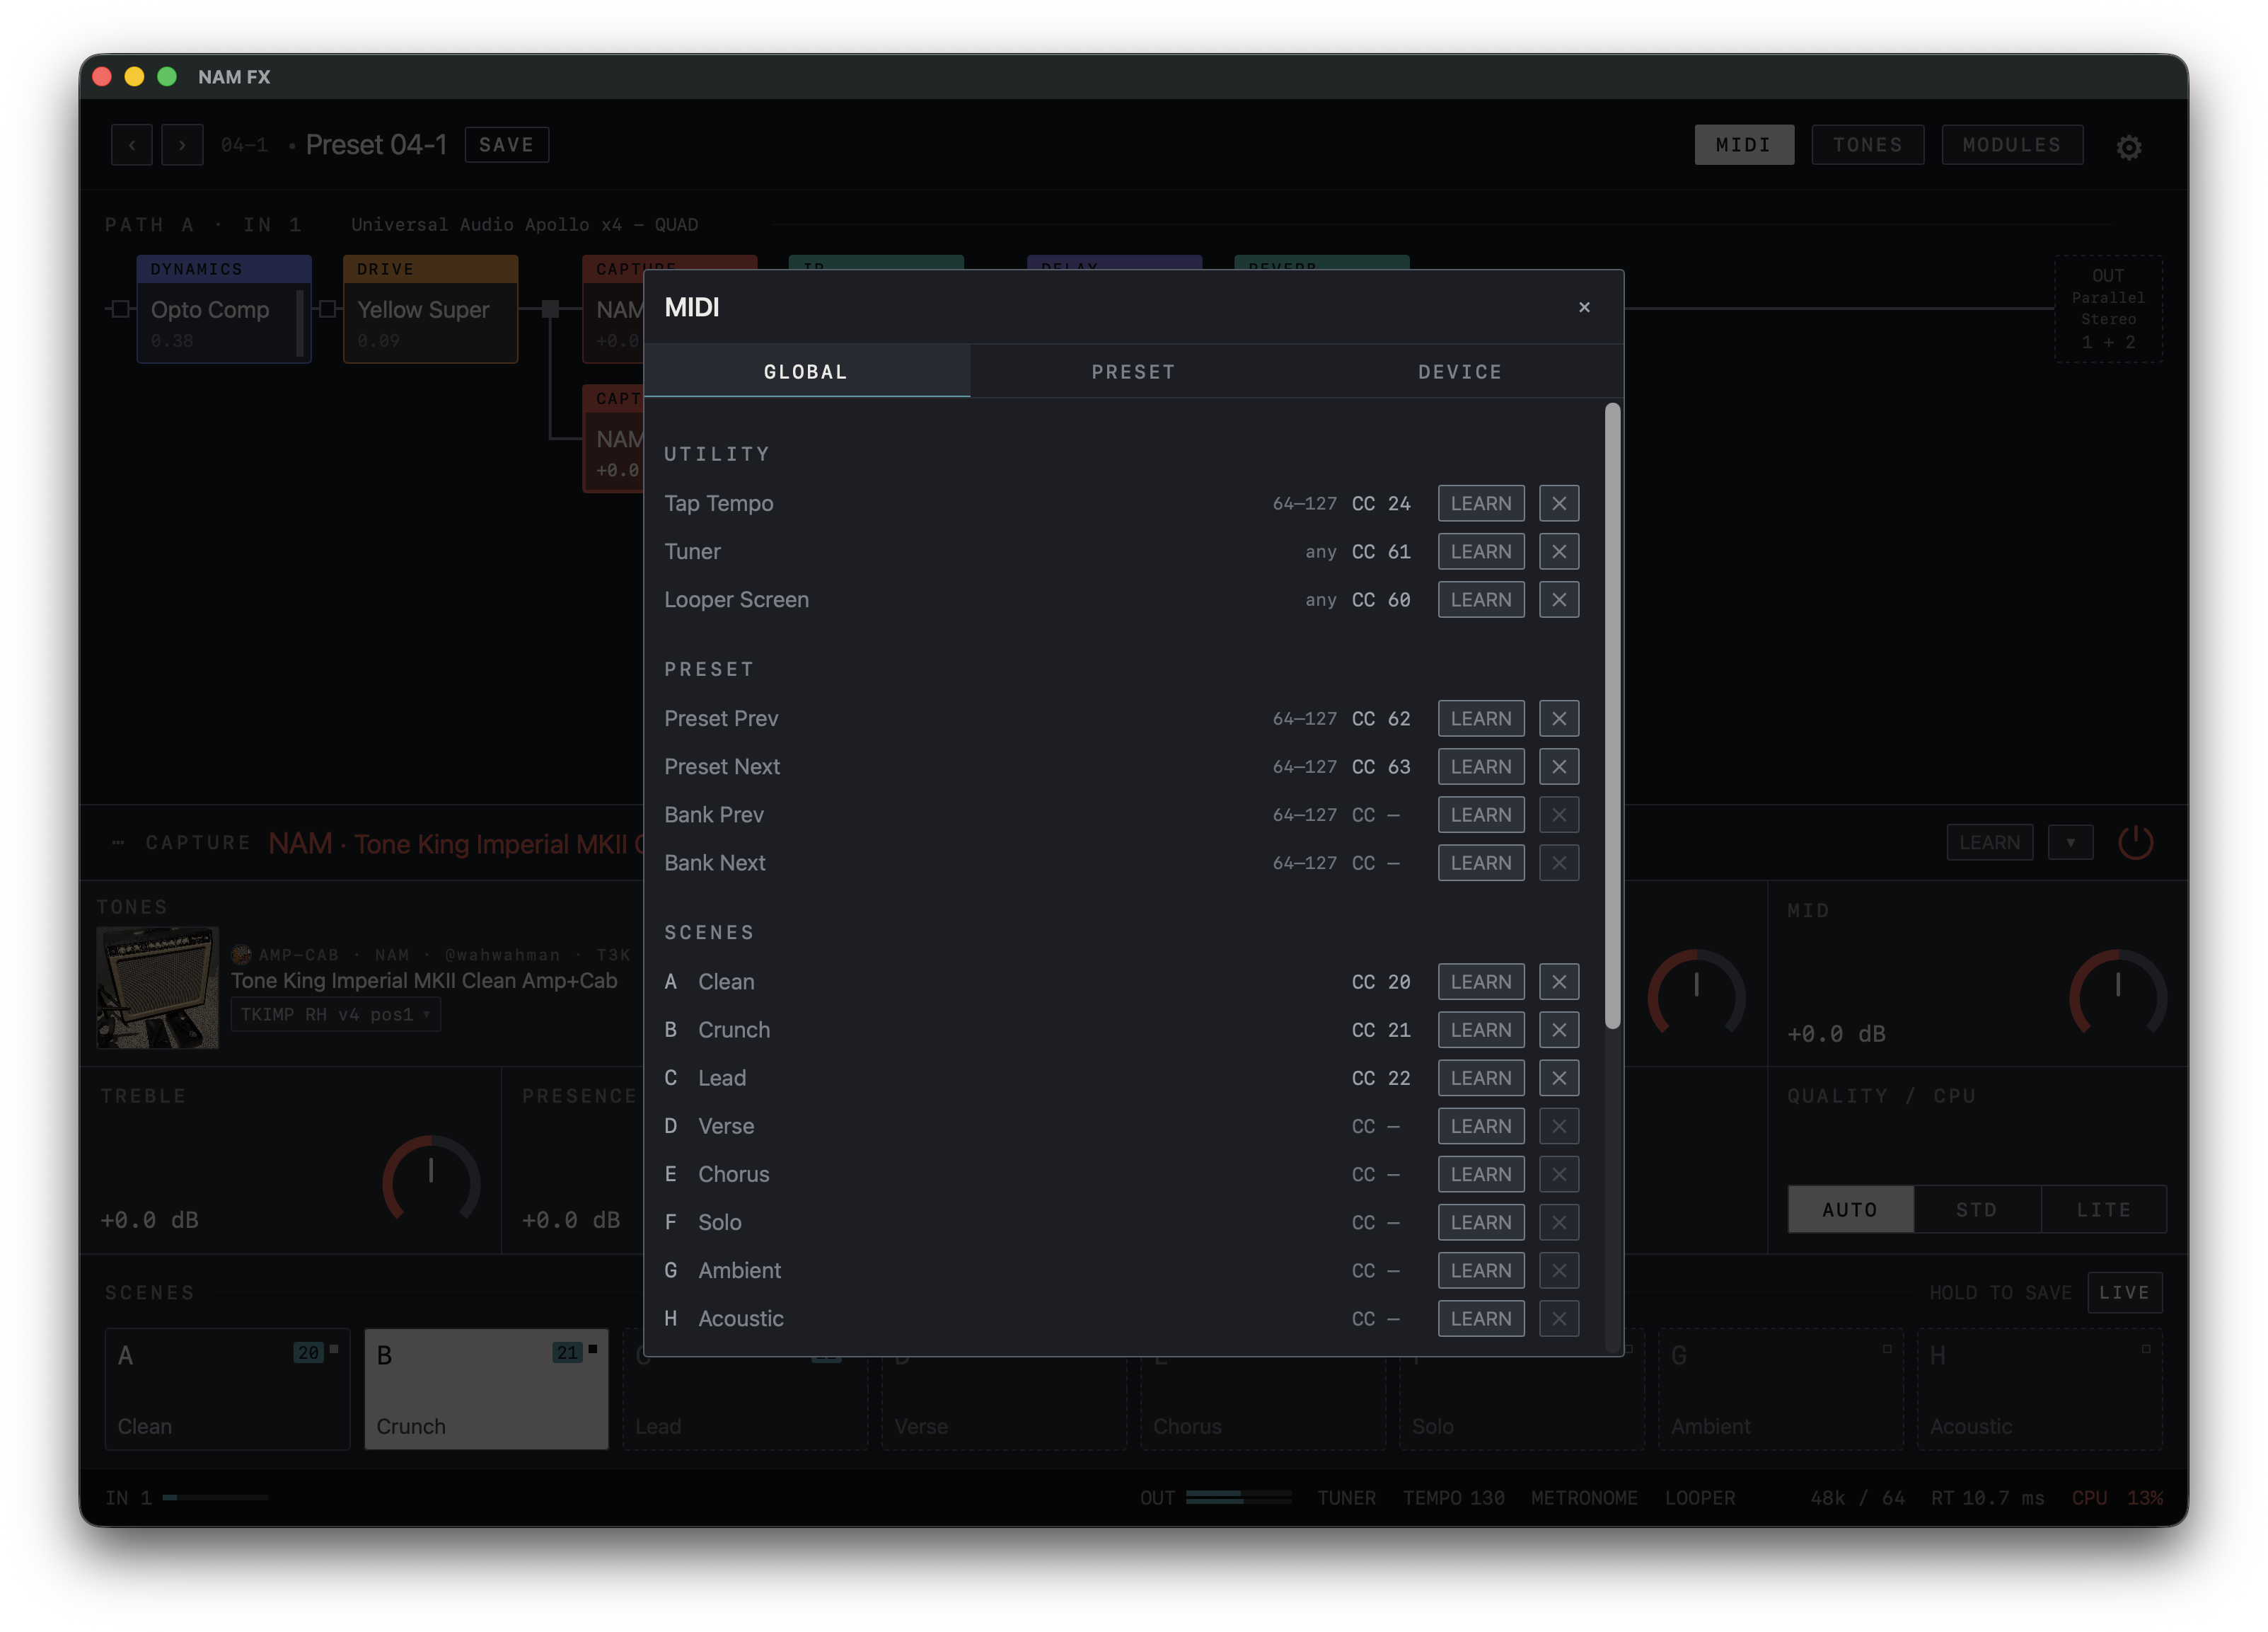Activate scene A Clean pad
2268x1632 pixels.
227,1389
